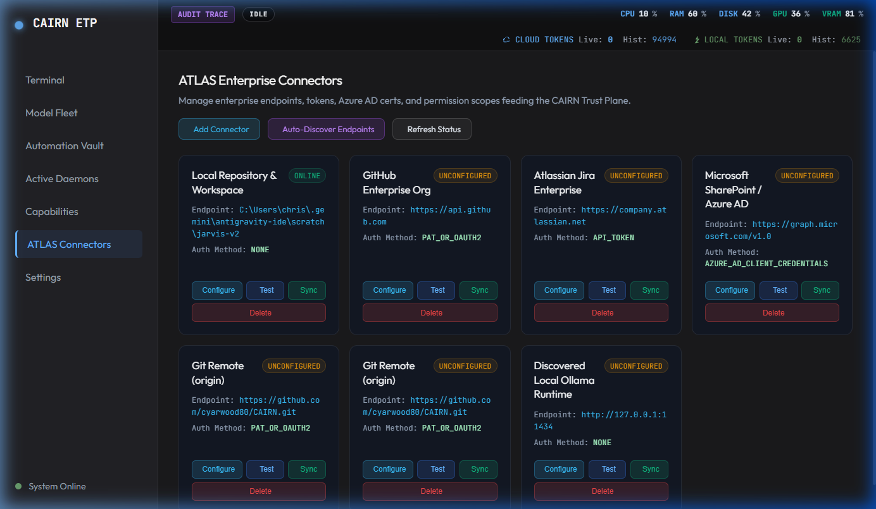
Task: Navigate to Capabilities in the sidebar
Action: click(78, 212)
